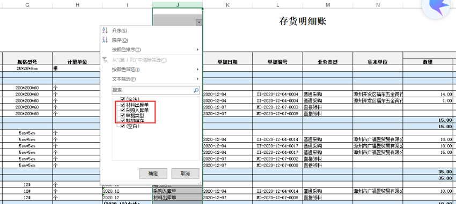Uncheck the 单据类型 checkbox
Viewport: 456px width, 204px height.
[122, 115]
